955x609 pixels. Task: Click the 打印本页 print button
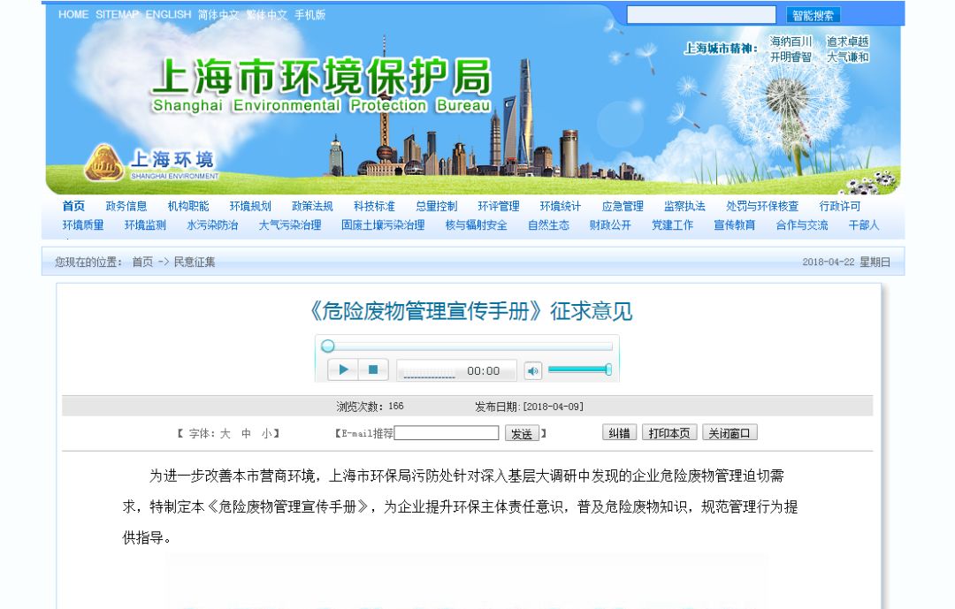(x=669, y=433)
